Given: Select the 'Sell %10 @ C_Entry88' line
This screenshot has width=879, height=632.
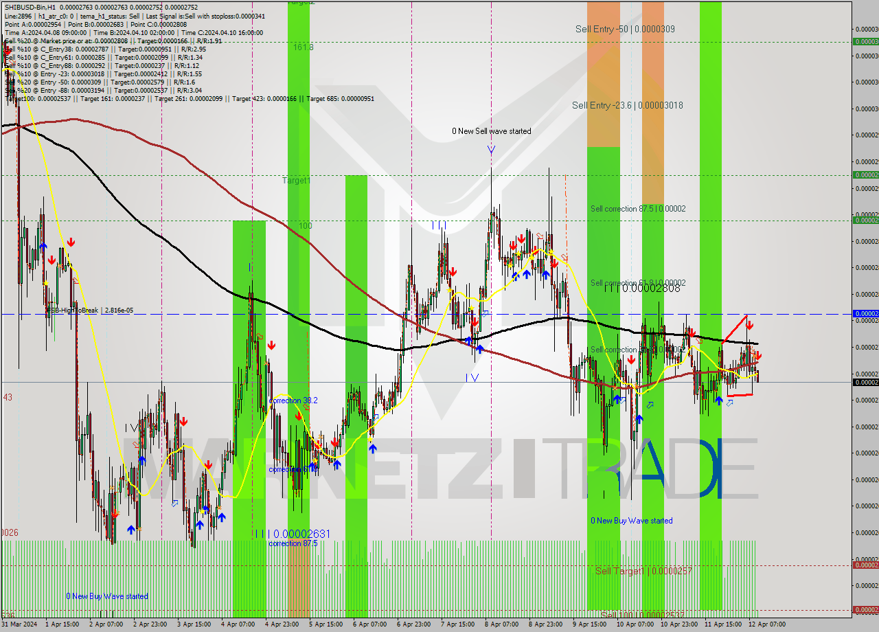Looking at the screenshot, I should tap(101, 65).
